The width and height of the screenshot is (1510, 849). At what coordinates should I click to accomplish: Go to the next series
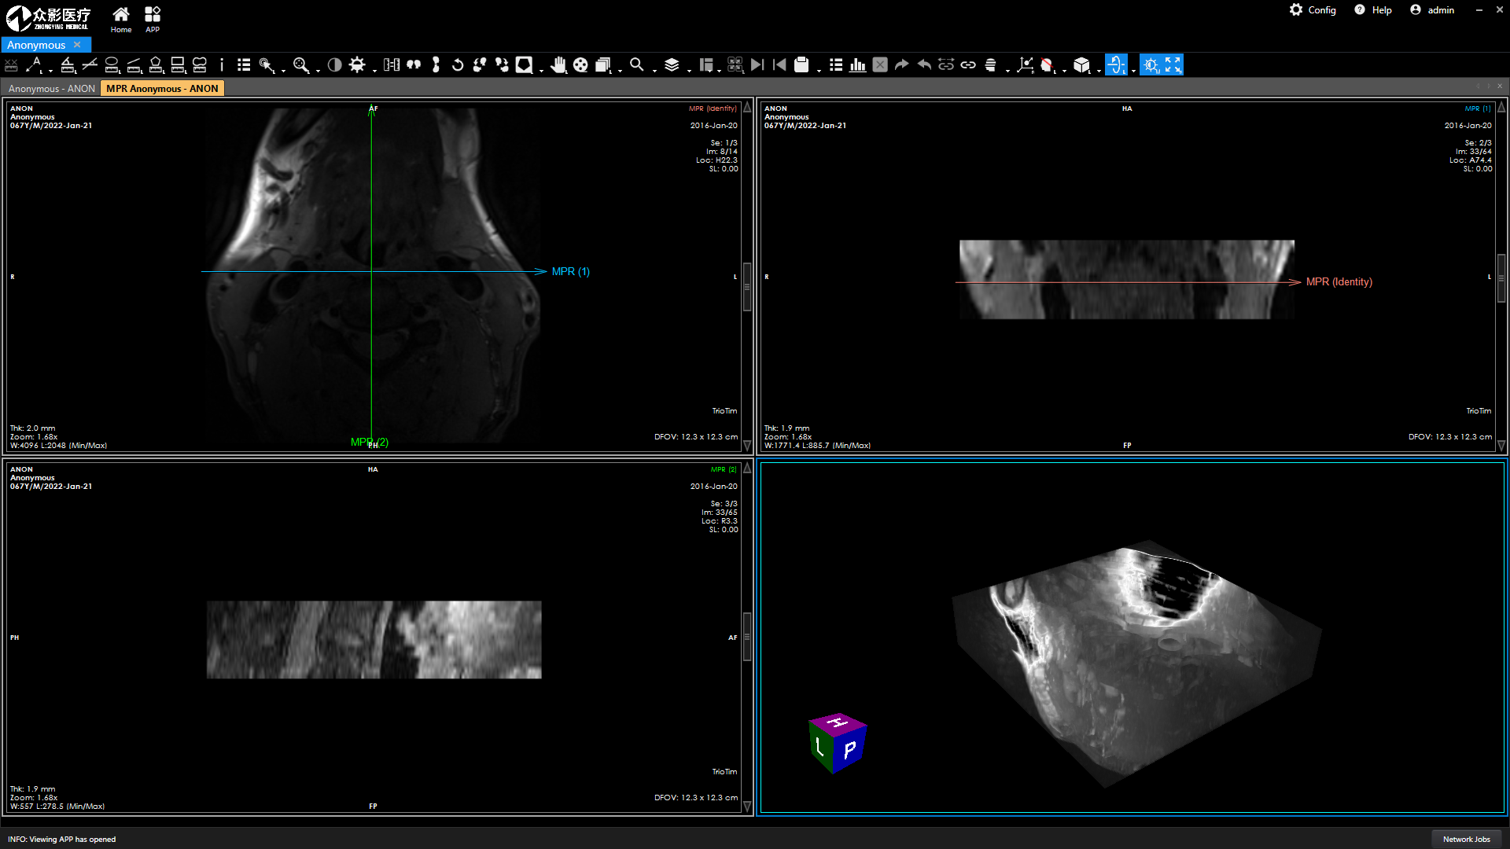[757, 64]
